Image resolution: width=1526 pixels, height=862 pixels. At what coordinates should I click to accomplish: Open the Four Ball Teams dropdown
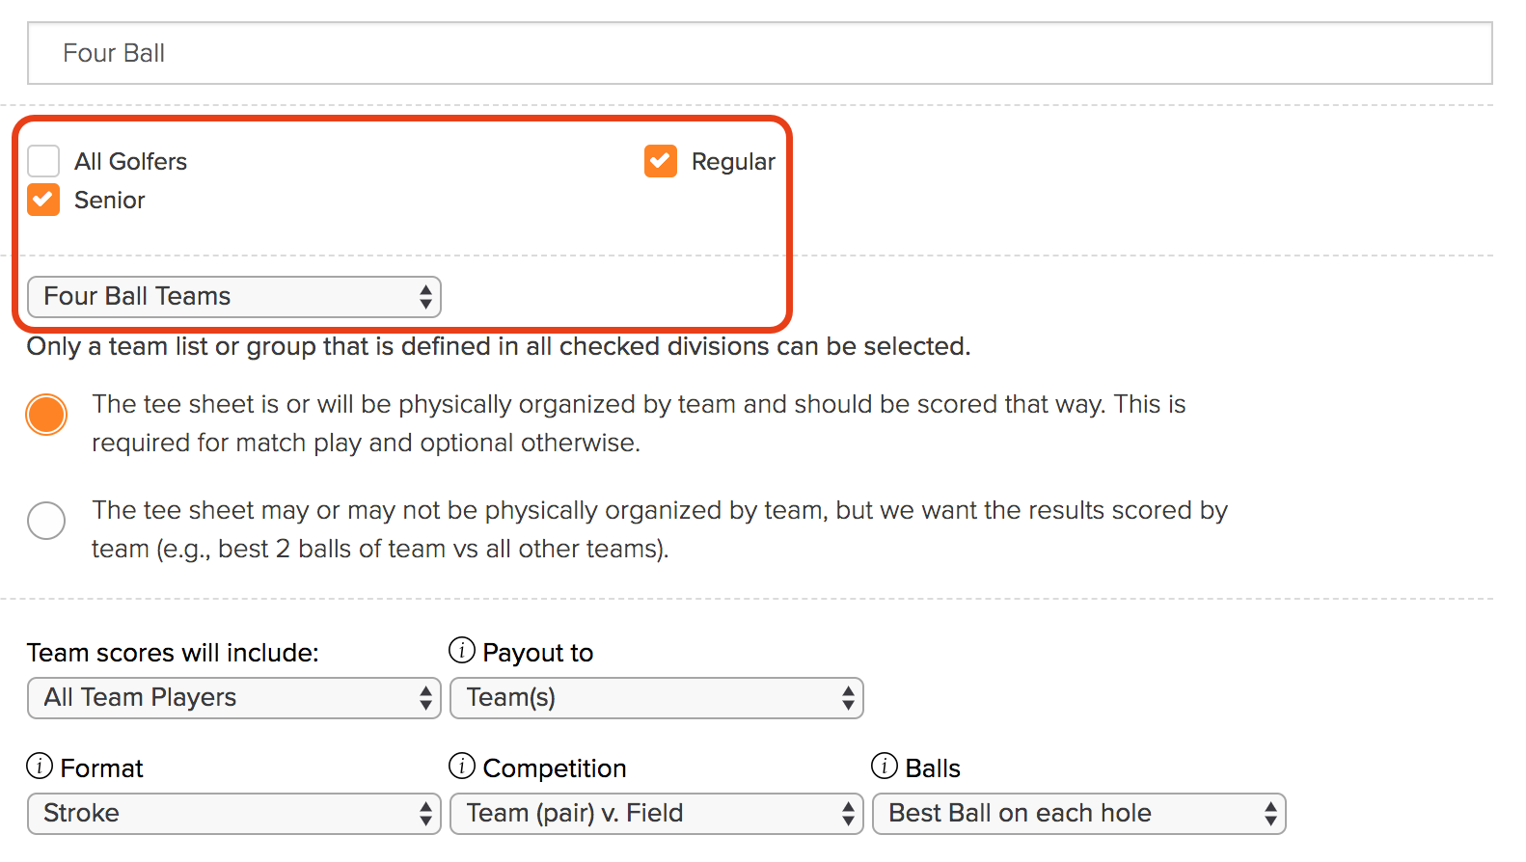click(234, 297)
